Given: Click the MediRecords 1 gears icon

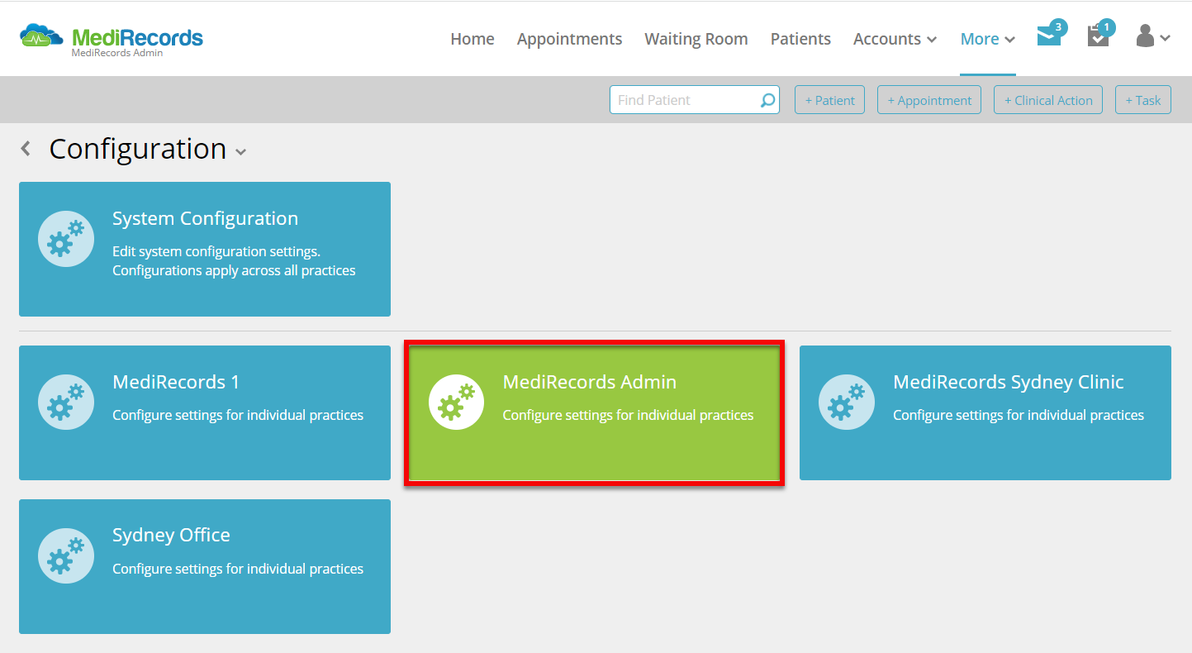Looking at the screenshot, I should pyautogui.click(x=66, y=402).
